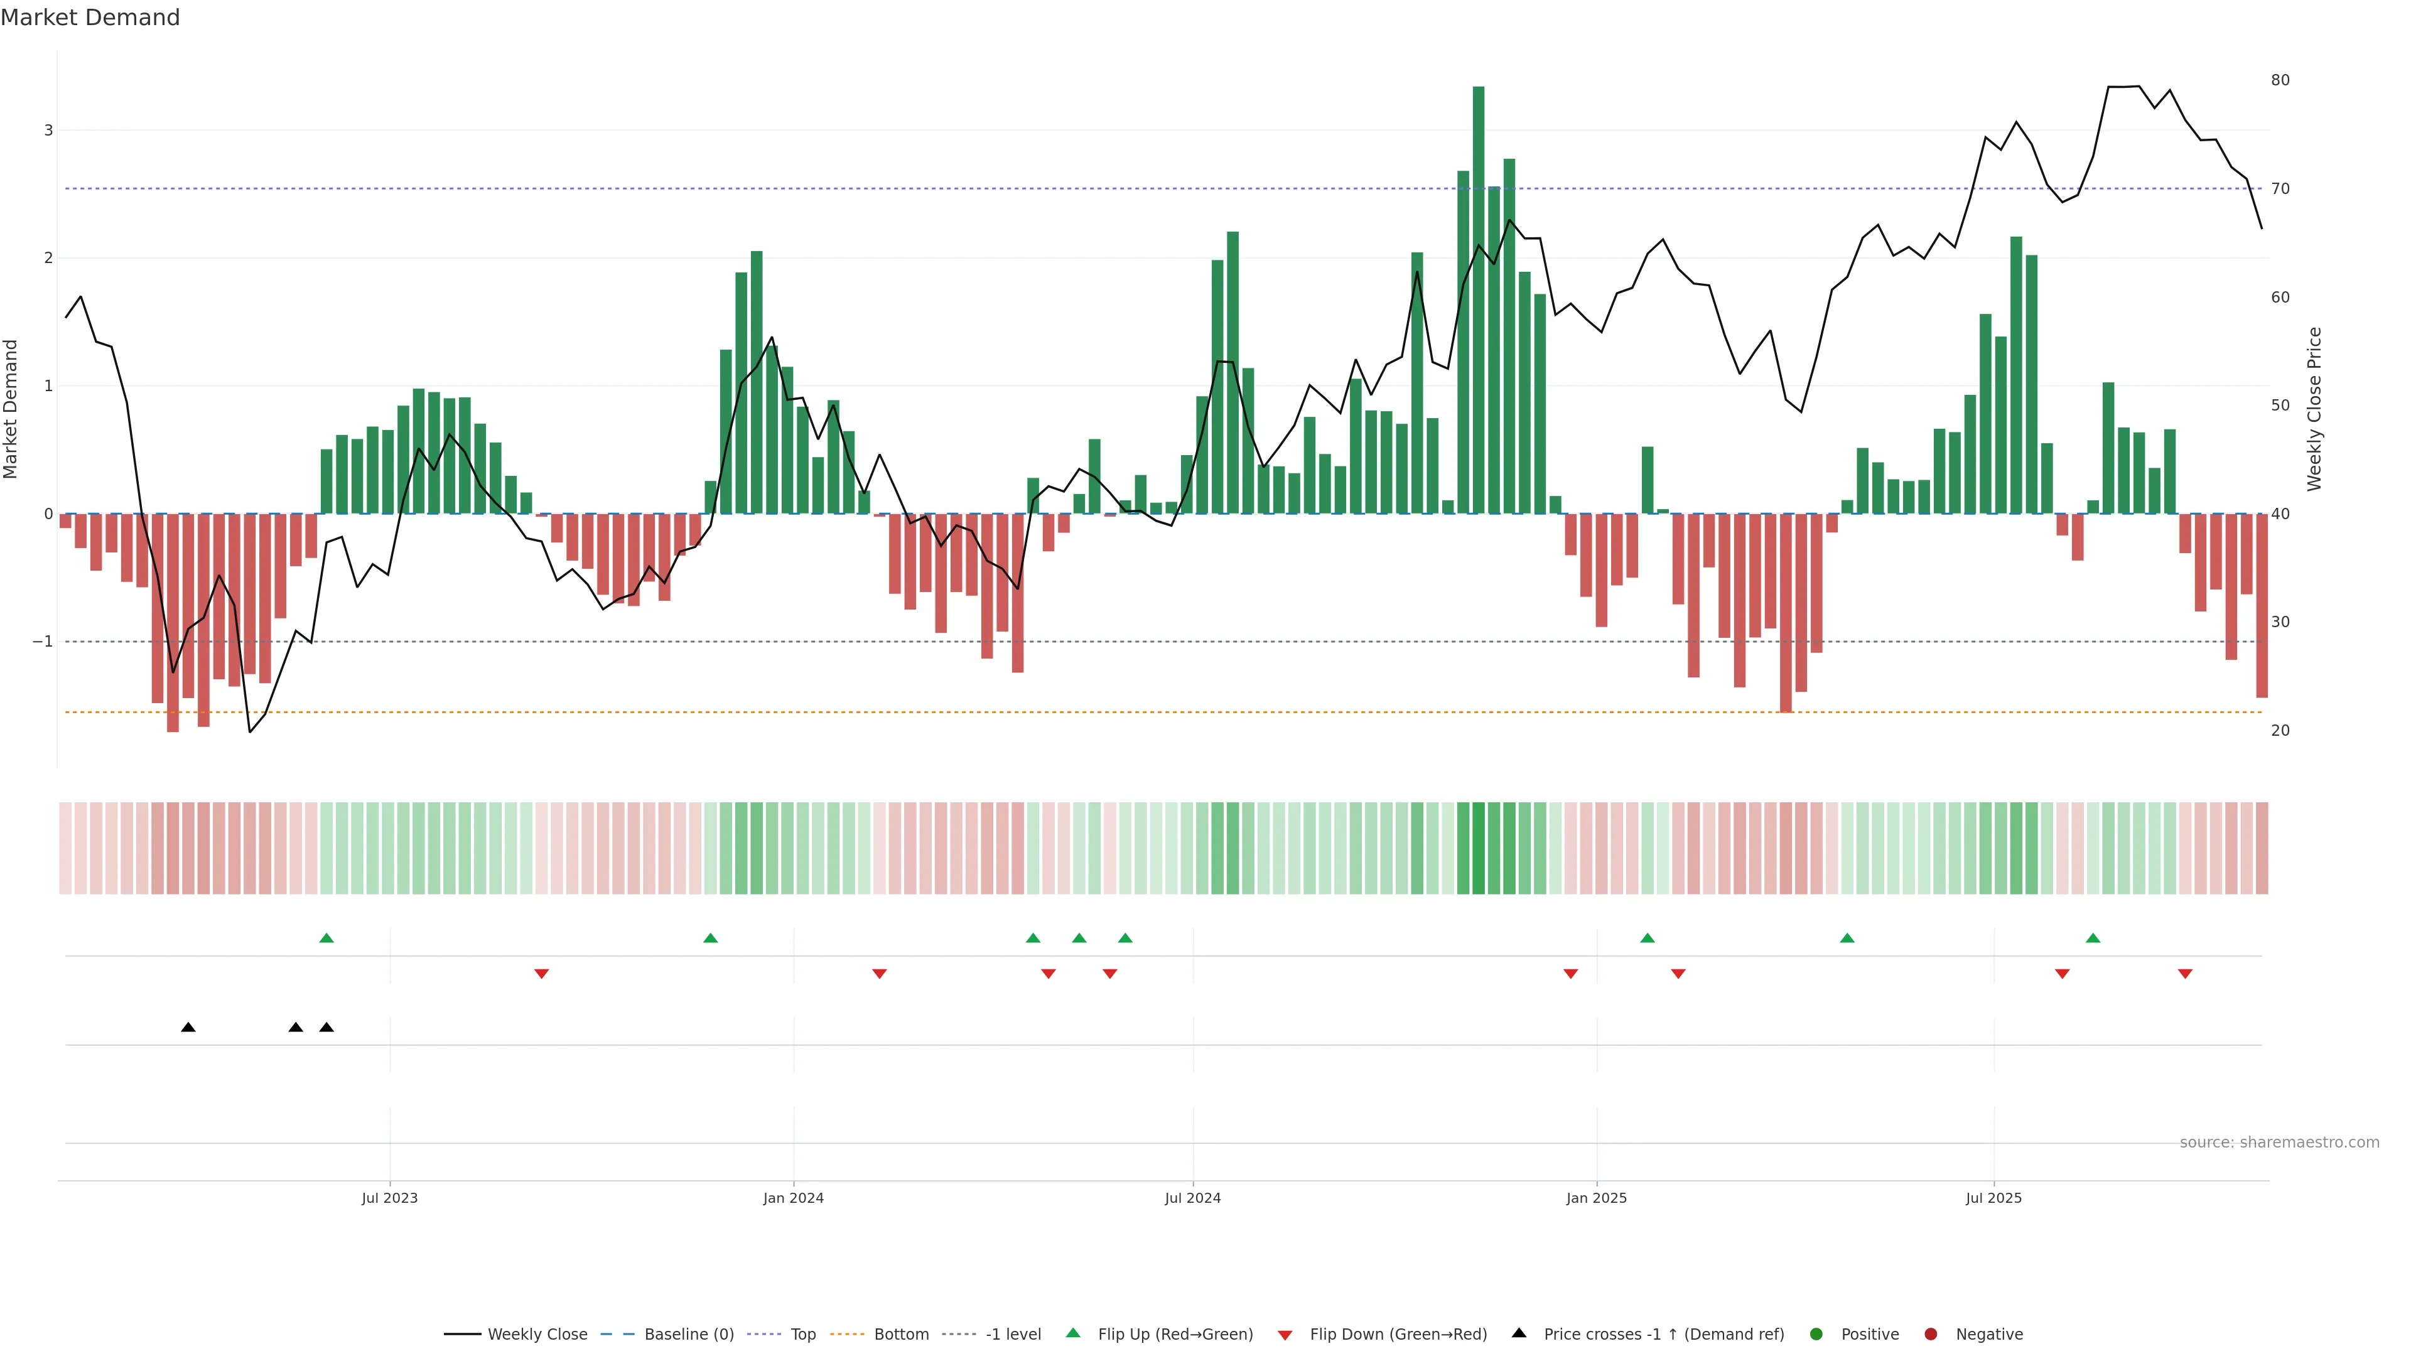Click the red Negative legend dot

(x=1931, y=1333)
